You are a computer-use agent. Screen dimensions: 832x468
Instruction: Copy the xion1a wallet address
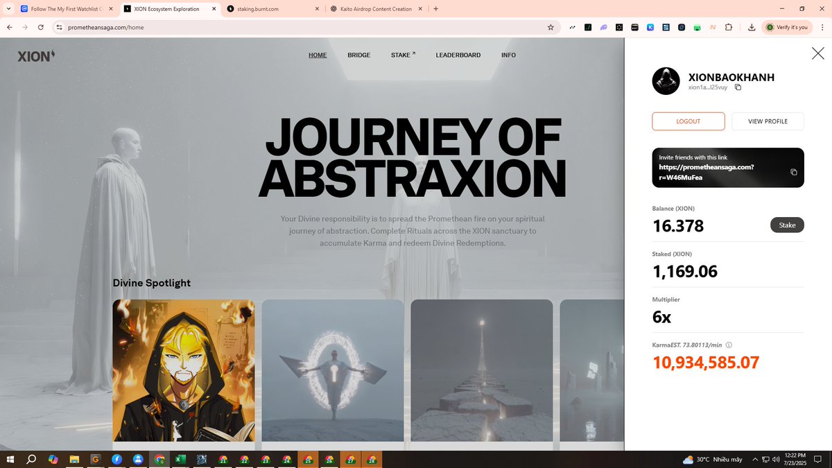tap(738, 87)
